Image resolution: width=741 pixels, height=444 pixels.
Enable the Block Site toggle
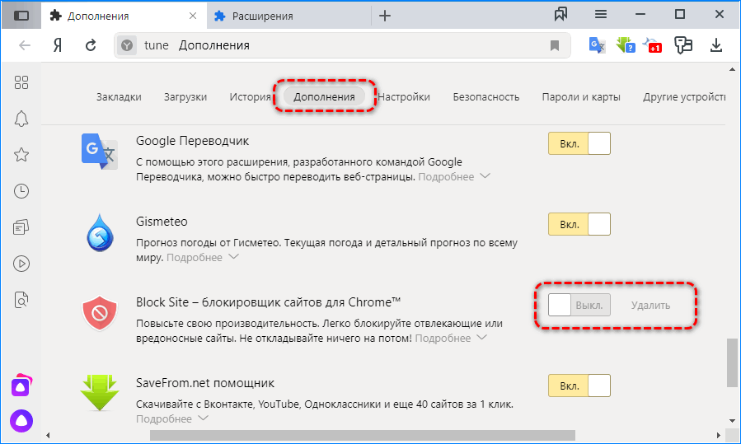coord(579,305)
